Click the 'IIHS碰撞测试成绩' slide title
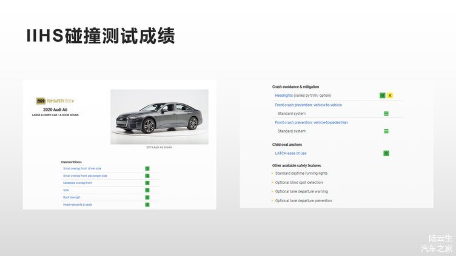The image size is (456, 256). [x=101, y=36]
